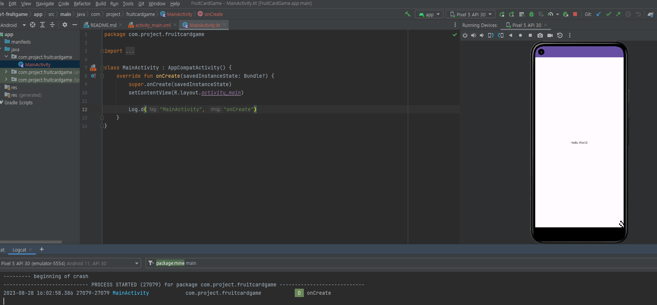Open the Logcat device selector dropdown

coord(70,263)
